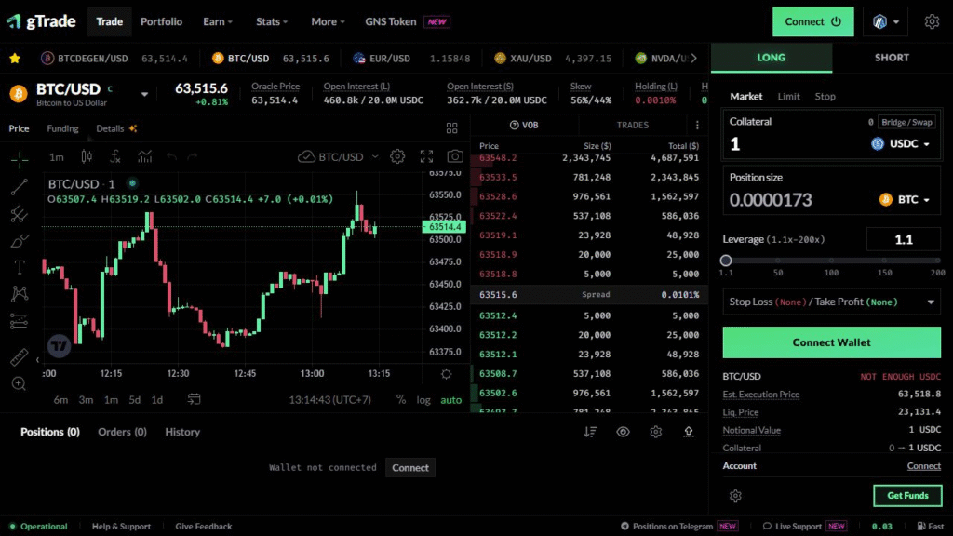The width and height of the screenshot is (953, 536).
Task: Open the Stats dropdown menu
Action: [272, 22]
